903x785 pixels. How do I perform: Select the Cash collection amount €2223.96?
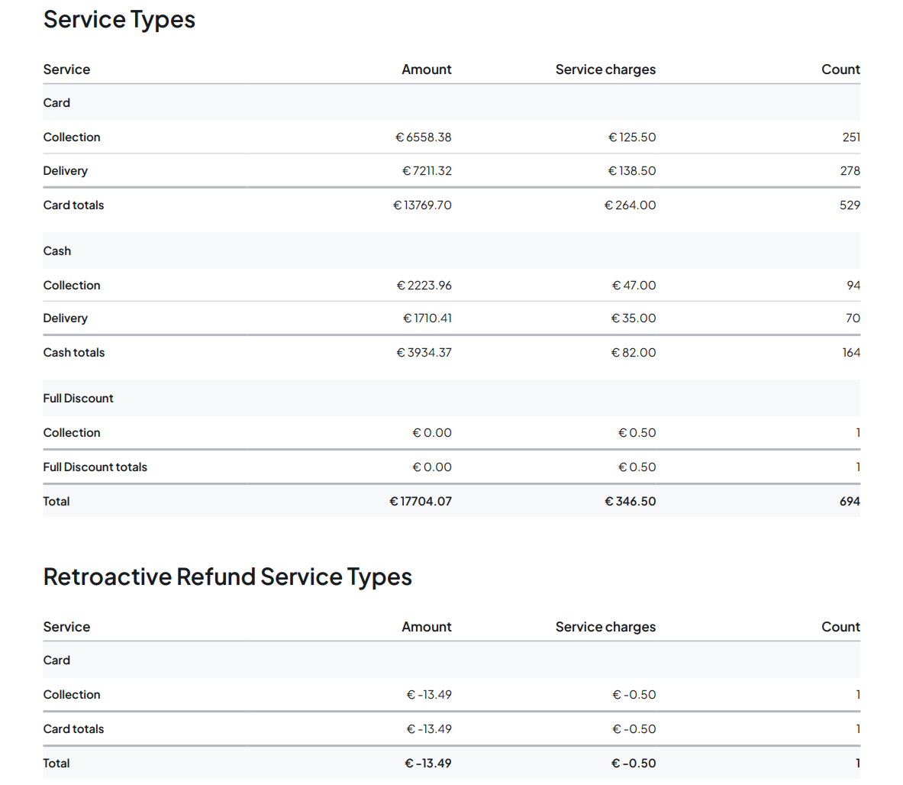pos(424,286)
